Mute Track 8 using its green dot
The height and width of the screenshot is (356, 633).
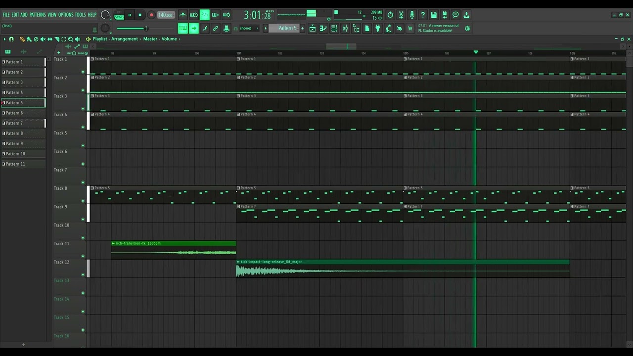pyautogui.click(x=83, y=201)
